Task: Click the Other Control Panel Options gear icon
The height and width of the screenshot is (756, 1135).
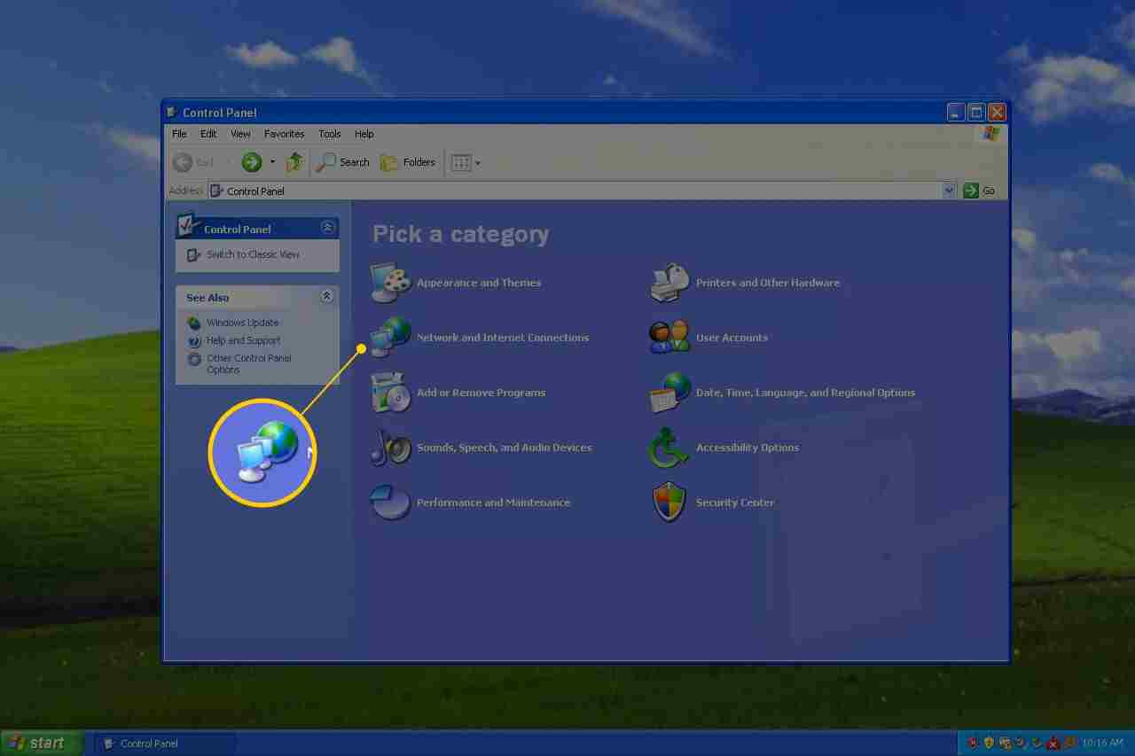Action: (x=194, y=359)
